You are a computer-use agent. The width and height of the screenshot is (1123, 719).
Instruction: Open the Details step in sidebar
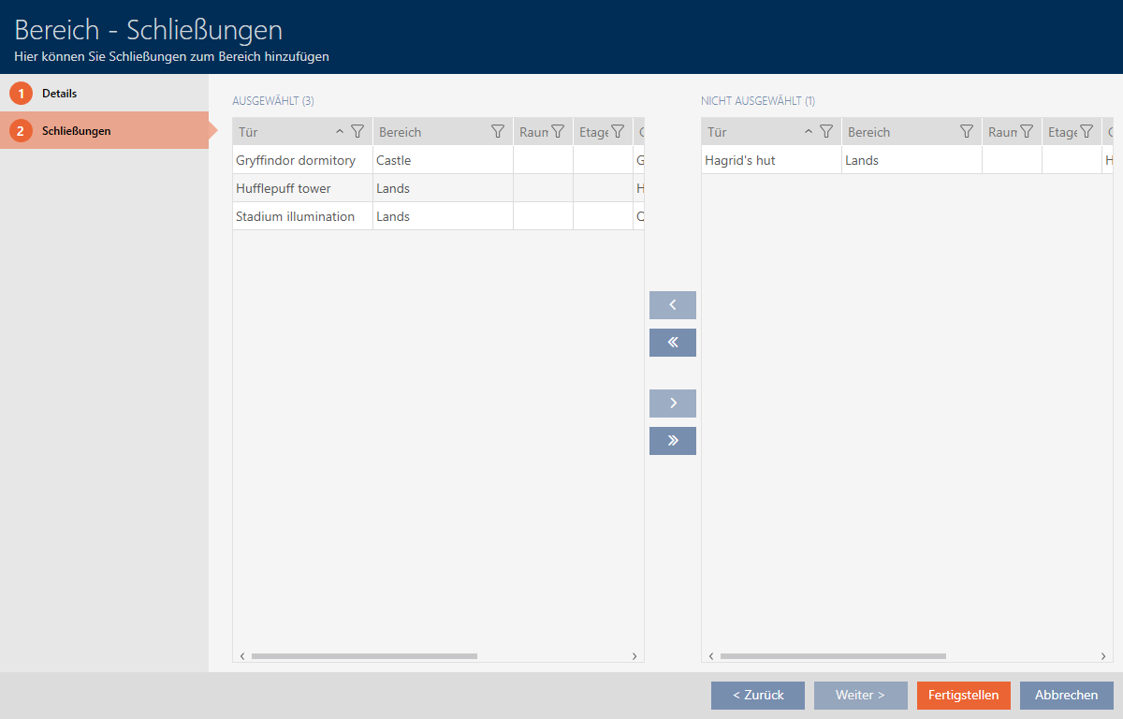60,94
